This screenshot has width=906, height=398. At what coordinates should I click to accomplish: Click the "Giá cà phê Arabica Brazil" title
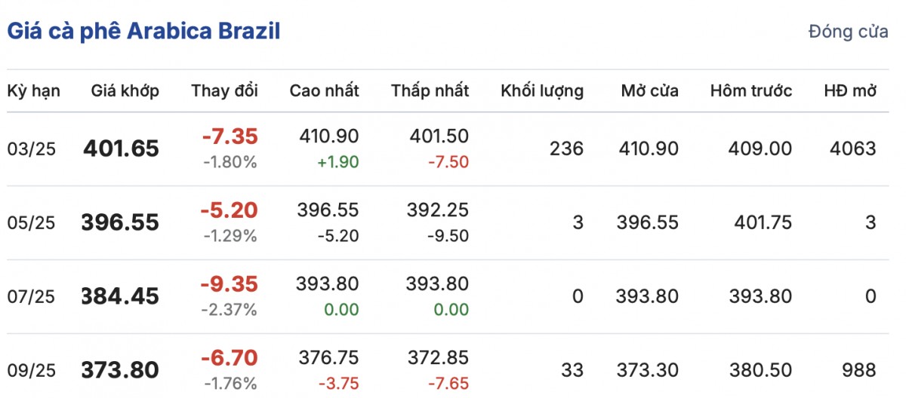point(143,32)
